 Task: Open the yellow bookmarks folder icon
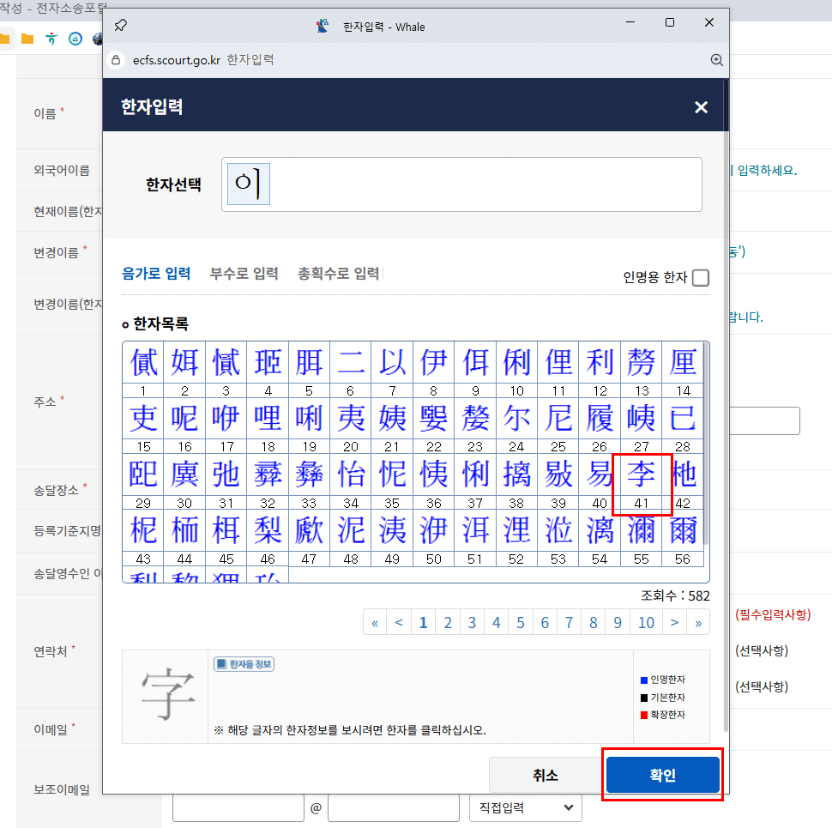[x=27, y=38]
